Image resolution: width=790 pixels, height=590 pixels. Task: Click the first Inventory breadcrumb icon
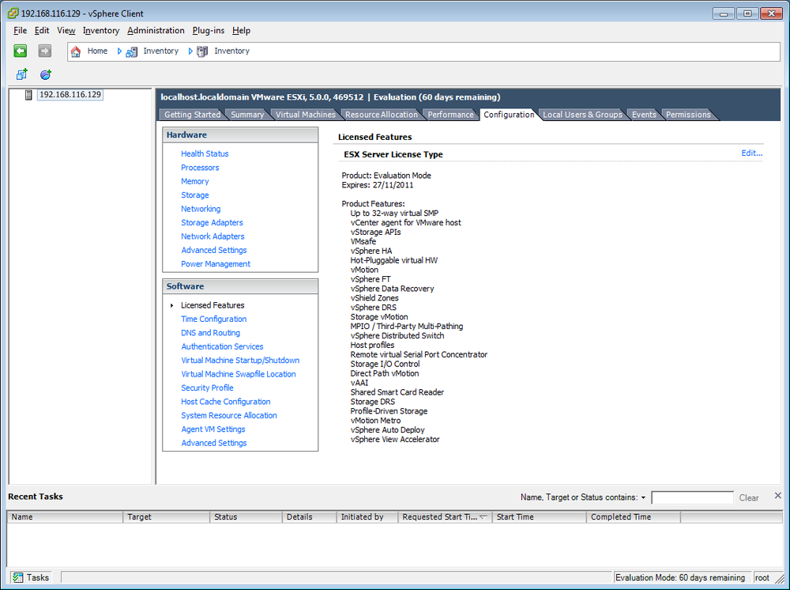click(131, 51)
